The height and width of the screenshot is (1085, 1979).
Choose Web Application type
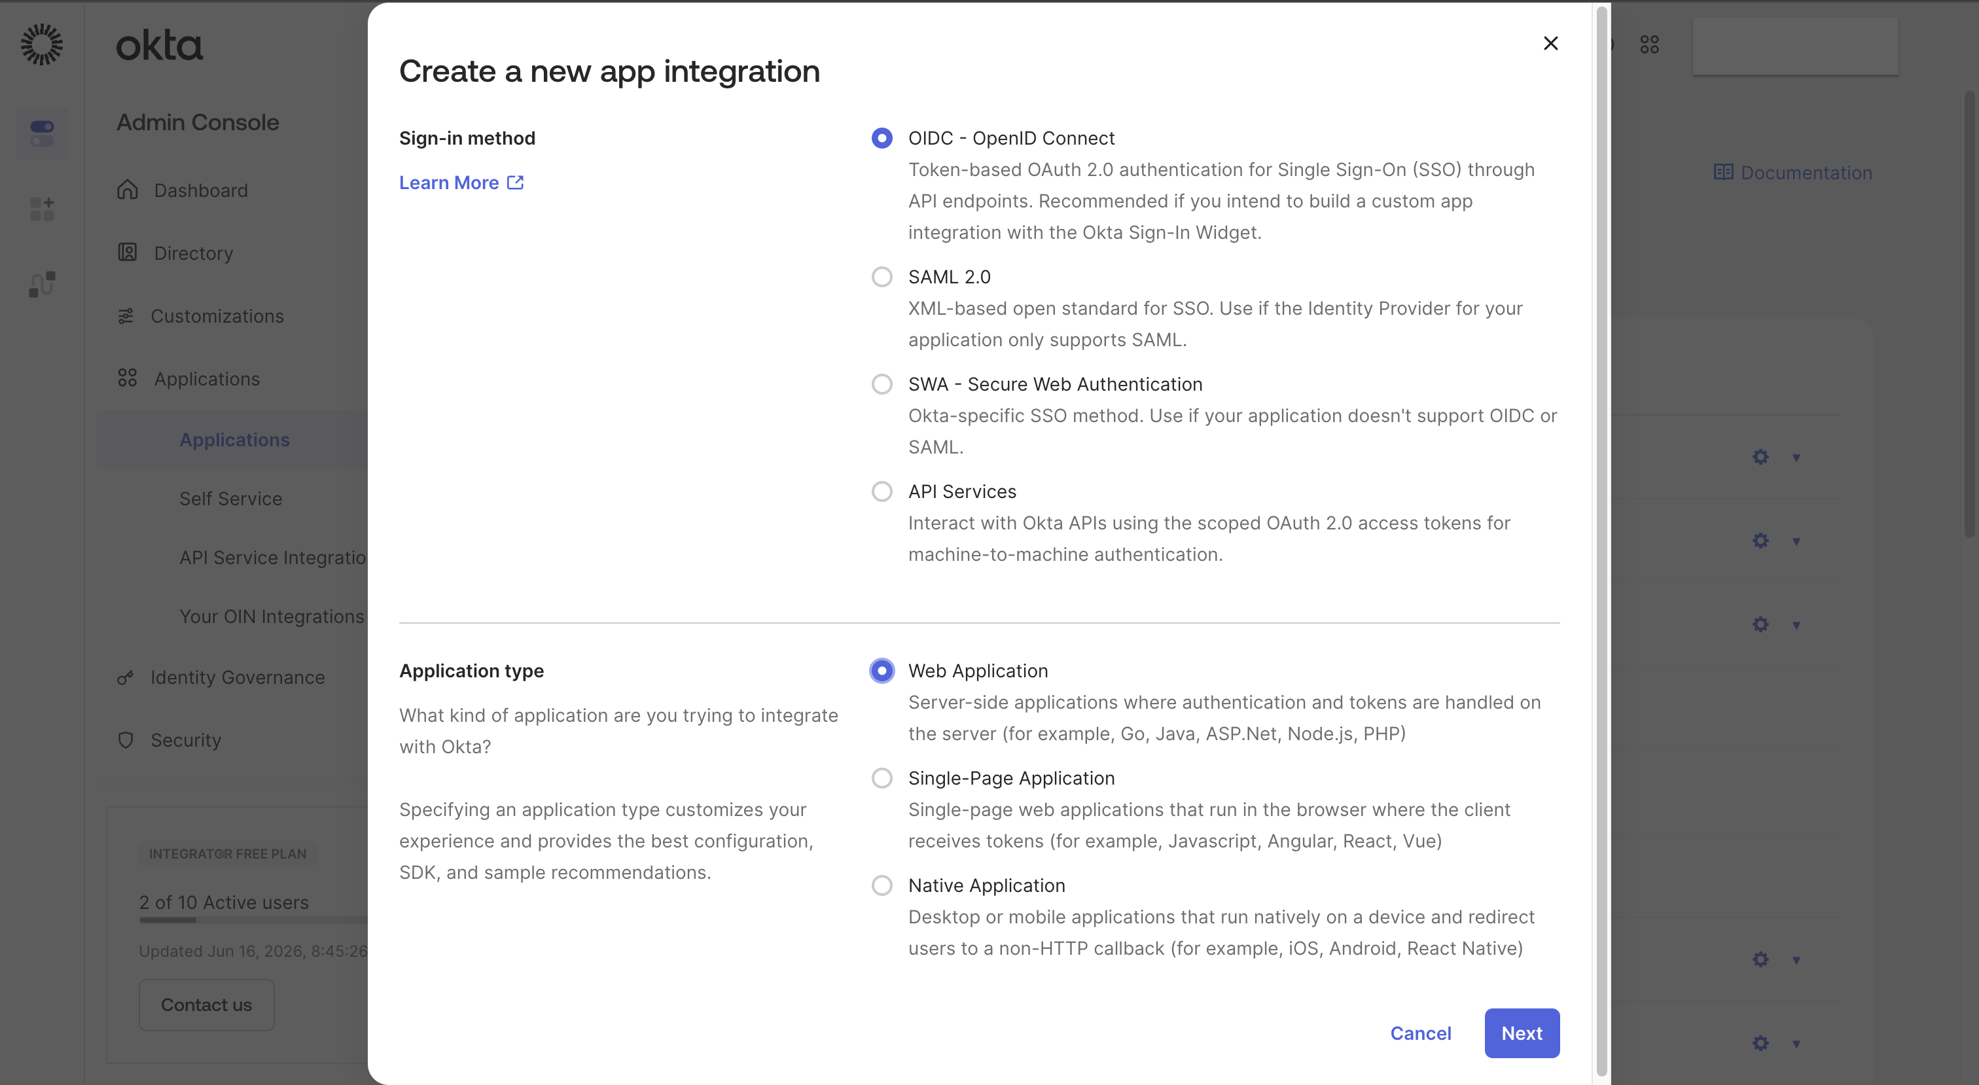tap(882, 671)
